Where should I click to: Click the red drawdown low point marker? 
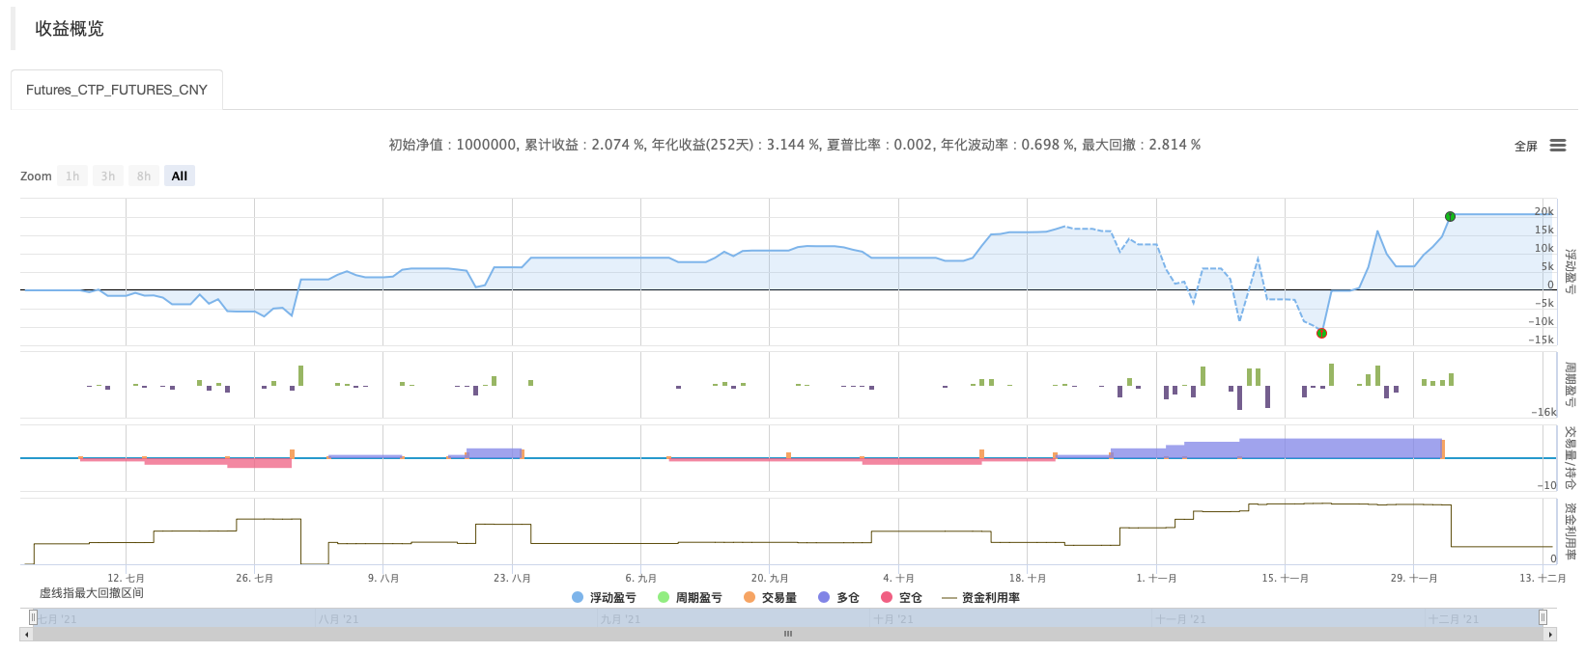pos(1321,333)
